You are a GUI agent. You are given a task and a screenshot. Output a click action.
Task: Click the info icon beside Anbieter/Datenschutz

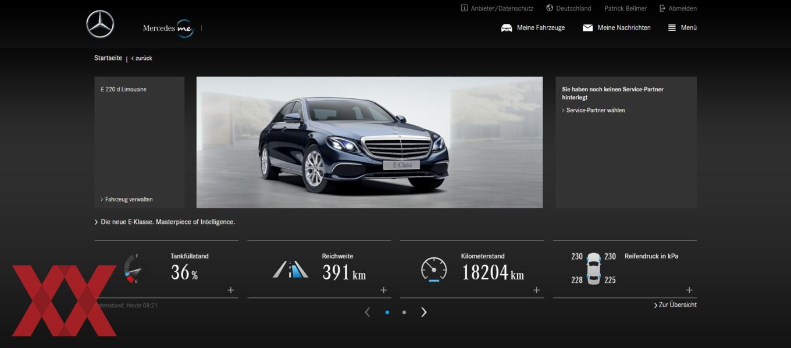coord(464,8)
